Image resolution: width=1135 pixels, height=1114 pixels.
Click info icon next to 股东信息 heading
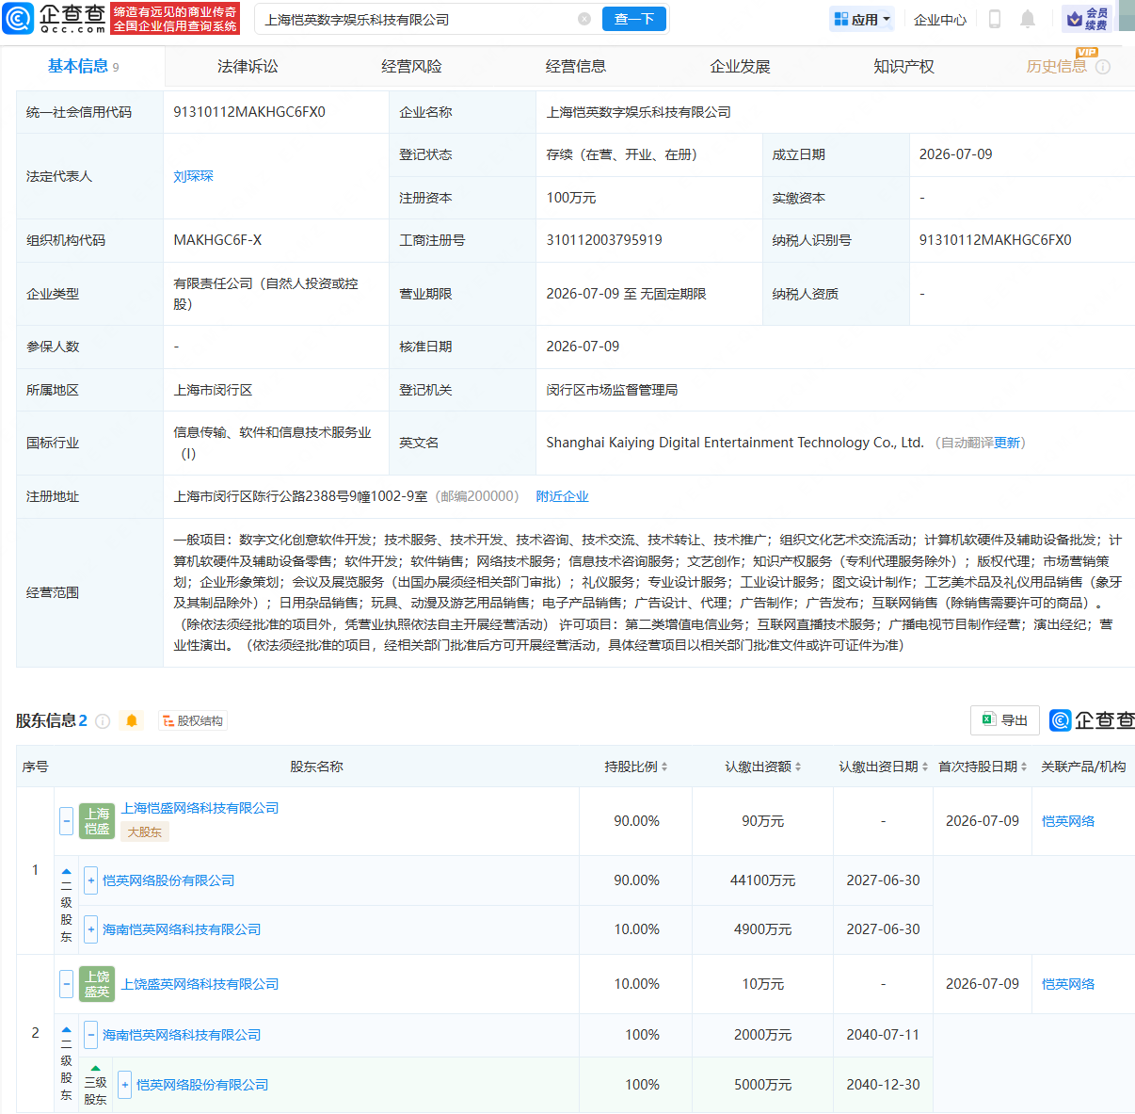click(103, 721)
